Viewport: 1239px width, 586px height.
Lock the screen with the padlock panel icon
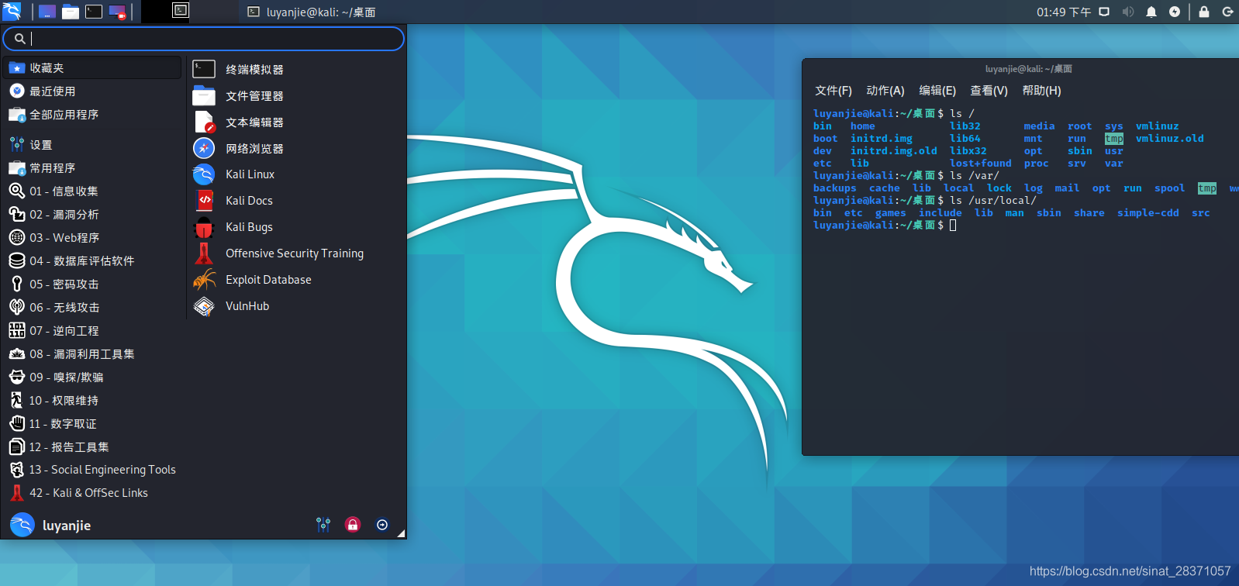(1204, 12)
